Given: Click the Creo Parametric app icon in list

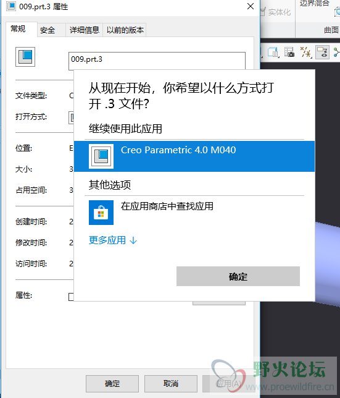Looking at the screenshot, I should [101, 156].
